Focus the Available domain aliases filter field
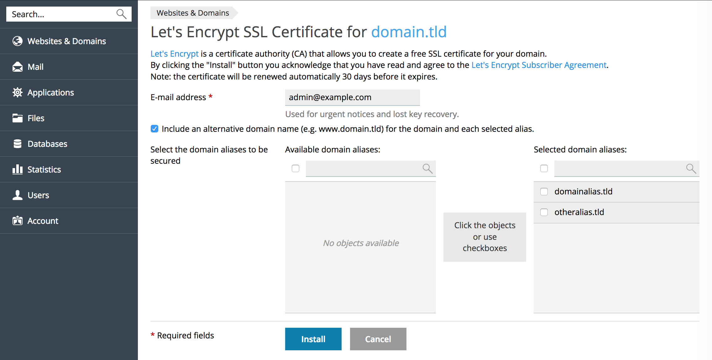The height and width of the screenshot is (360, 712). coord(371,168)
